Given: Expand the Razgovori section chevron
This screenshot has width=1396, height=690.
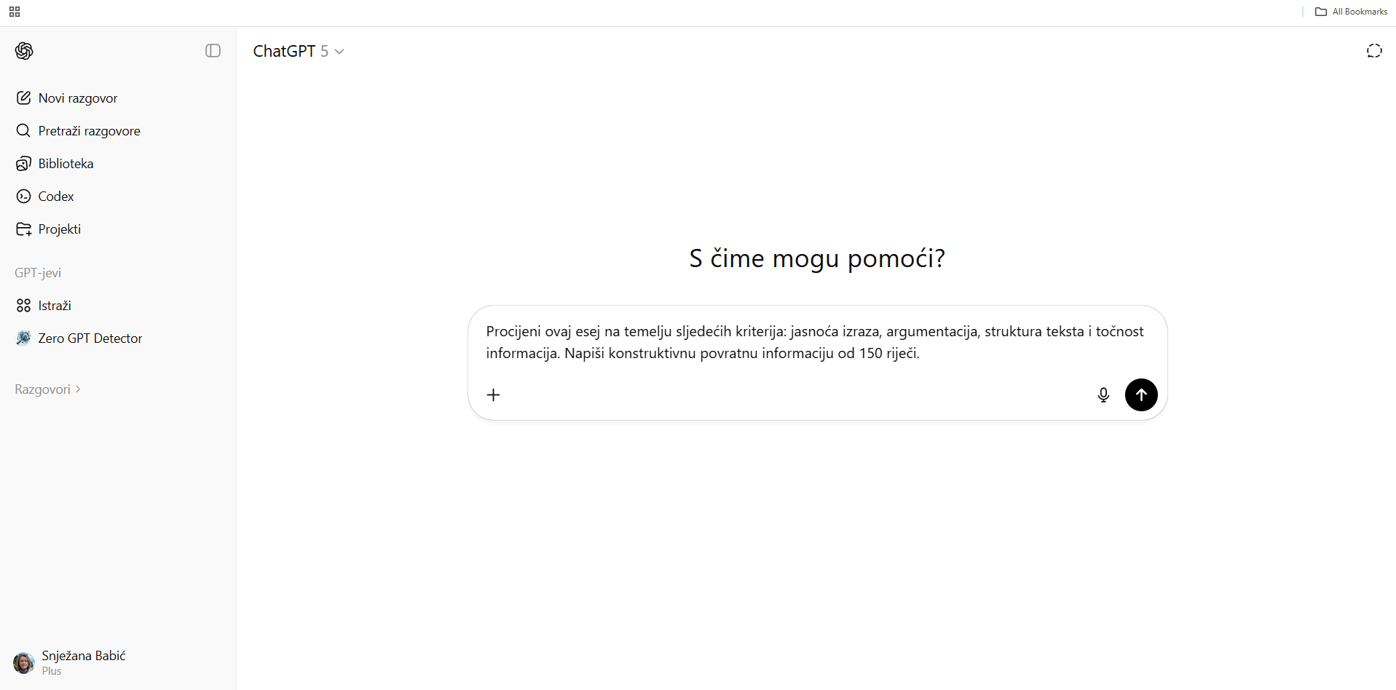Looking at the screenshot, I should click(x=78, y=389).
